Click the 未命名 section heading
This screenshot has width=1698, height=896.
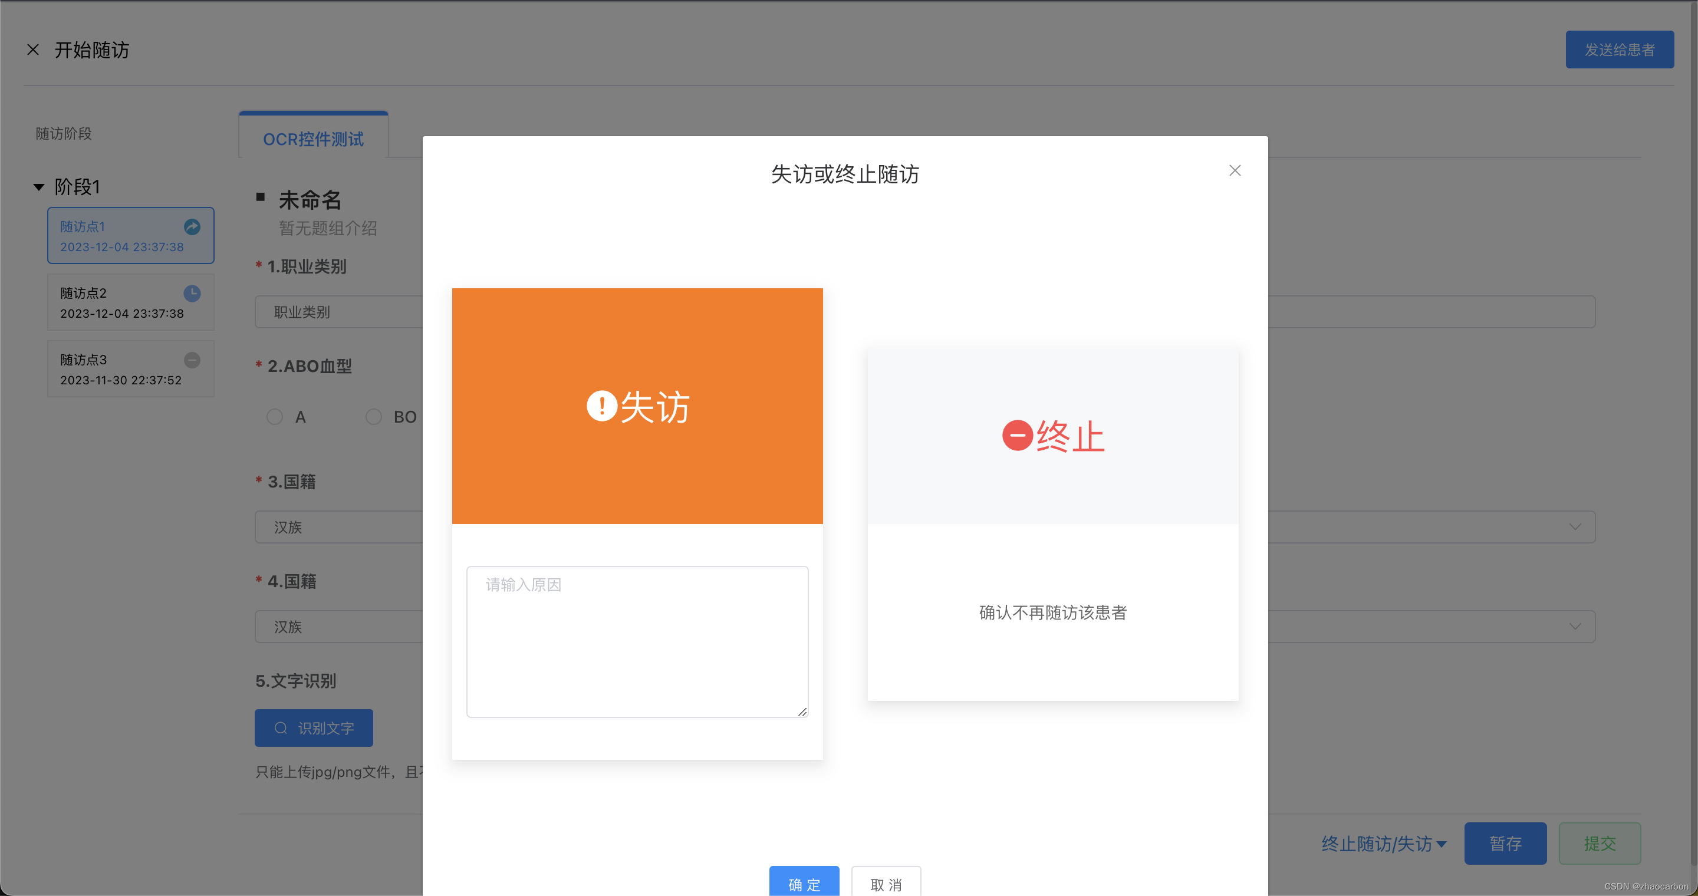(x=310, y=200)
